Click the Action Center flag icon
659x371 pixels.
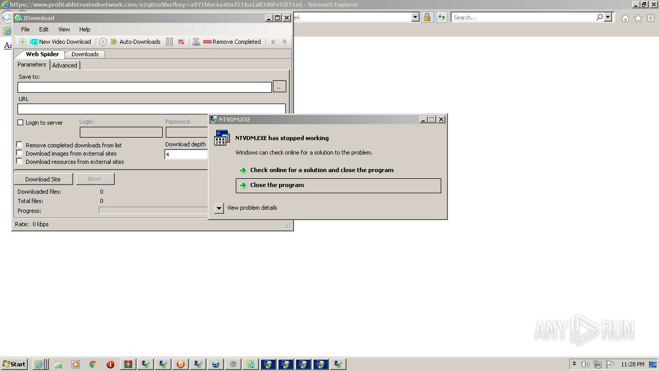click(610, 364)
